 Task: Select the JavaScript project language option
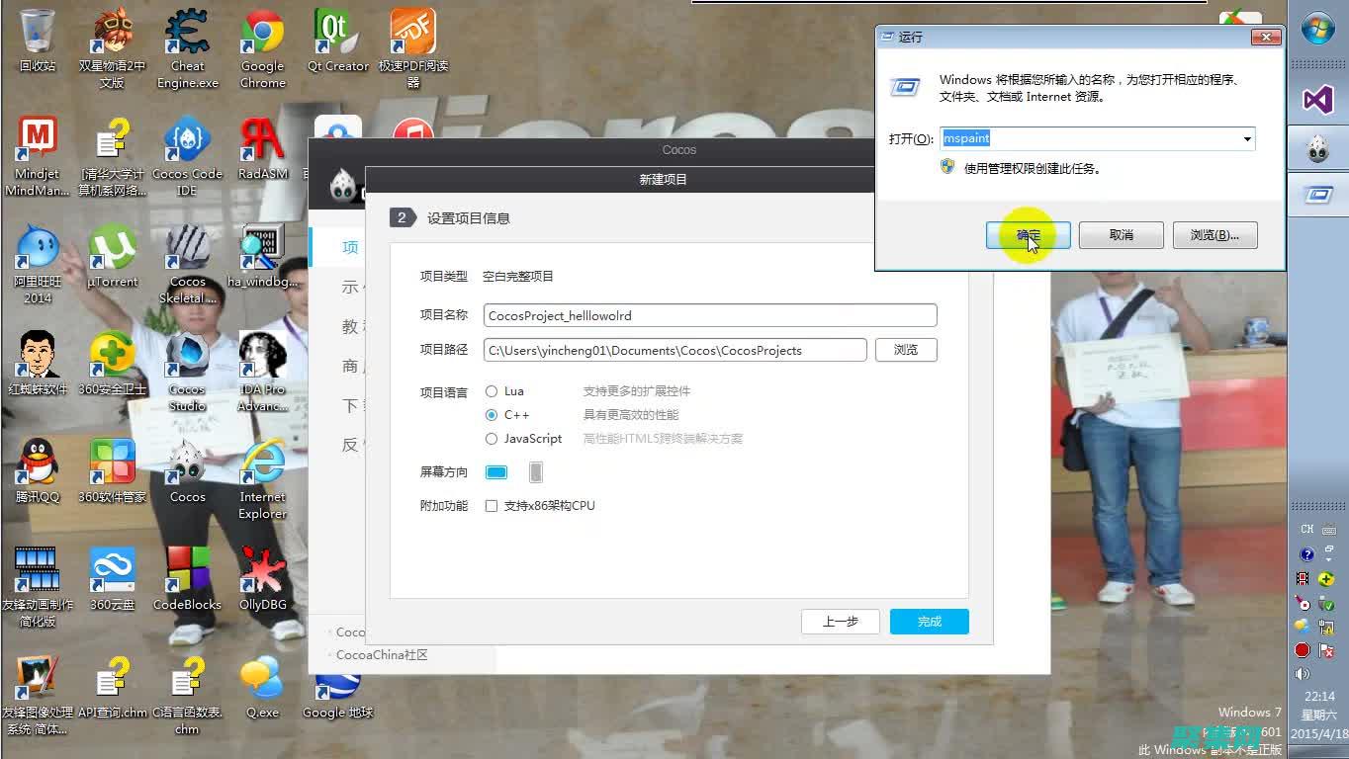[x=492, y=438]
